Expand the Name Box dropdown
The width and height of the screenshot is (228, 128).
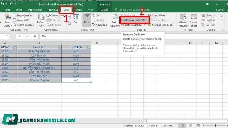tap(8, 36)
